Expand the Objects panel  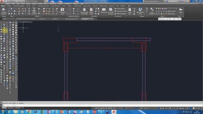coord(38,16)
